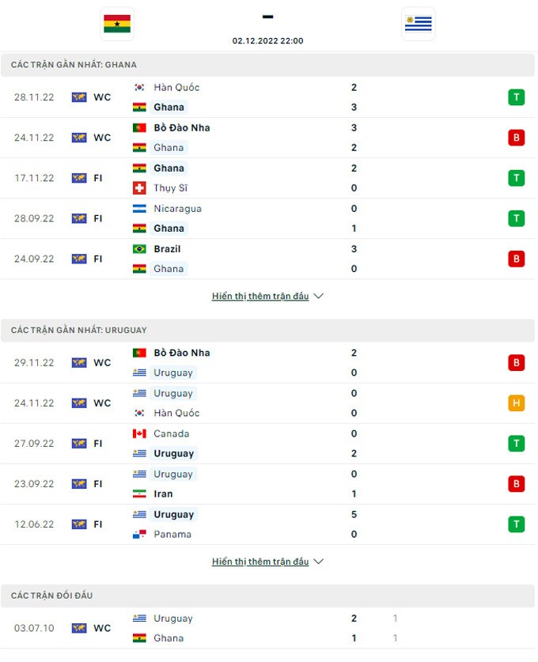
Task: Click the Panama flag icon
Action: pos(139,534)
